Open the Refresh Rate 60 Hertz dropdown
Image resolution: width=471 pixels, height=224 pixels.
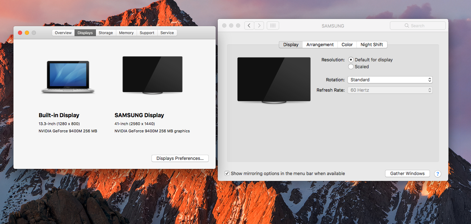click(x=390, y=90)
